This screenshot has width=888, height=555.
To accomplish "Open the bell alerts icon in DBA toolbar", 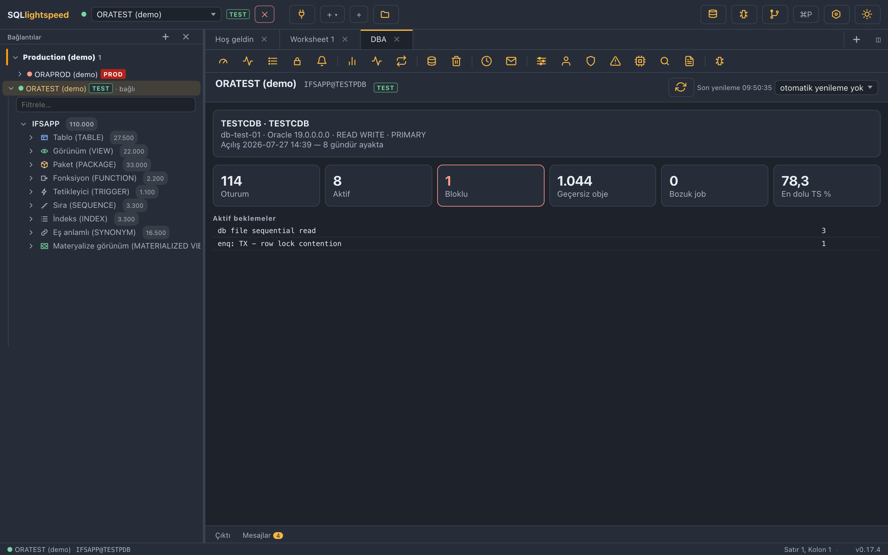I will [322, 61].
